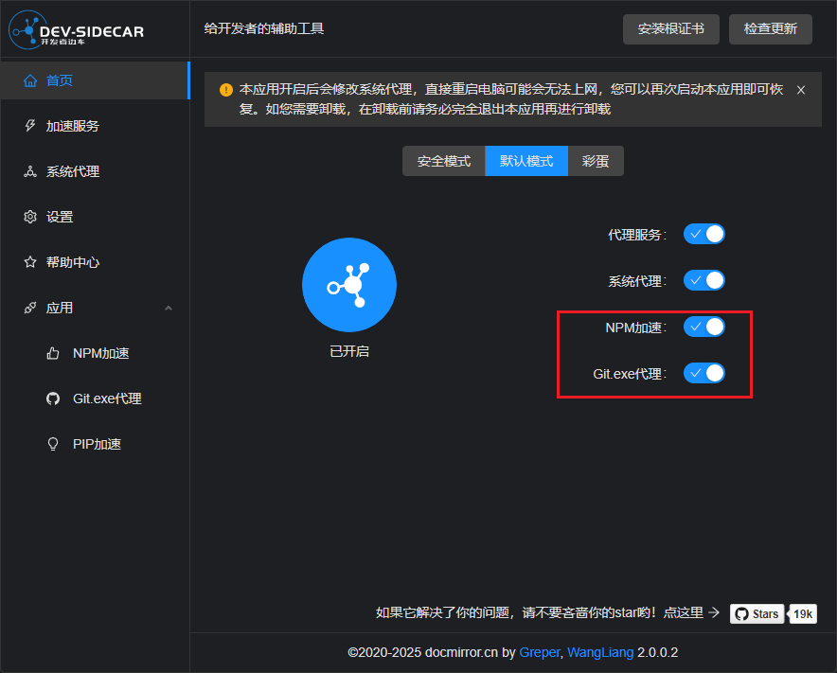Toggle the Git.exe代理 switch

coord(703,373)
